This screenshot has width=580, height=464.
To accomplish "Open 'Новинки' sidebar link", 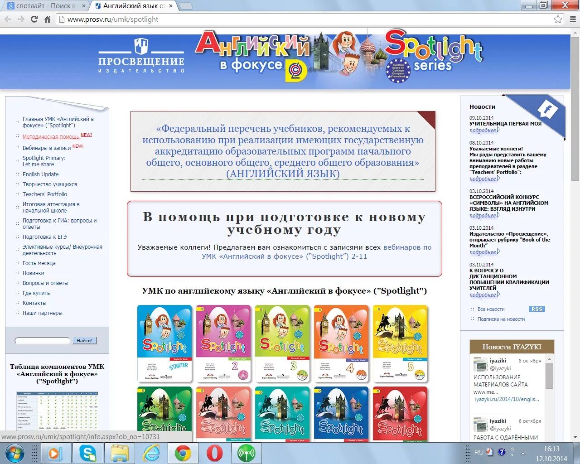I will (34, 273).
